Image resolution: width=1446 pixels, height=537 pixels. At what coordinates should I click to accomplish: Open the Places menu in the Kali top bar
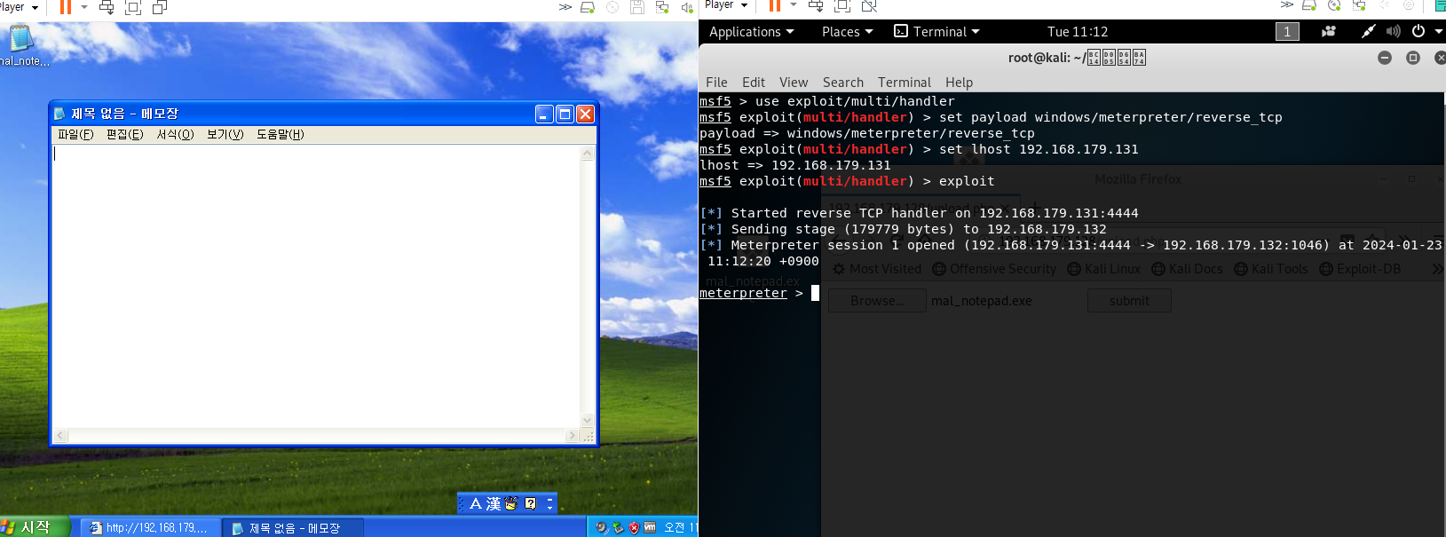847,32
